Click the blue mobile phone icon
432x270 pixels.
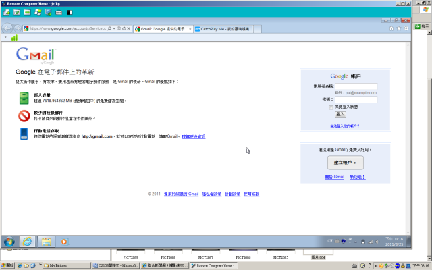(x=24, y=134)
